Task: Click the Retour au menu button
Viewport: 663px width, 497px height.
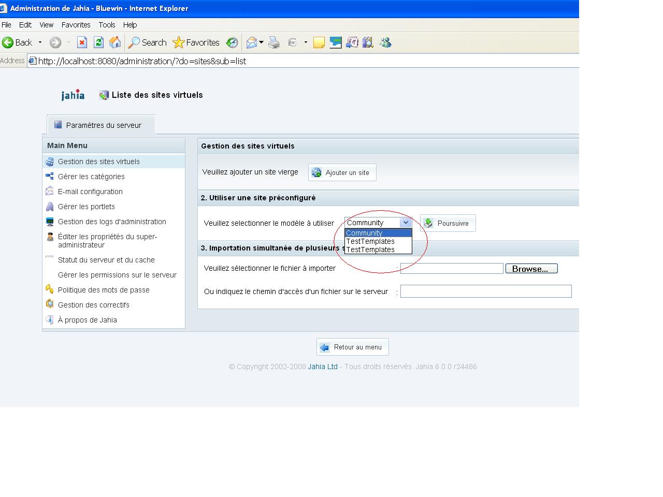Action: (x=353, y=347)
